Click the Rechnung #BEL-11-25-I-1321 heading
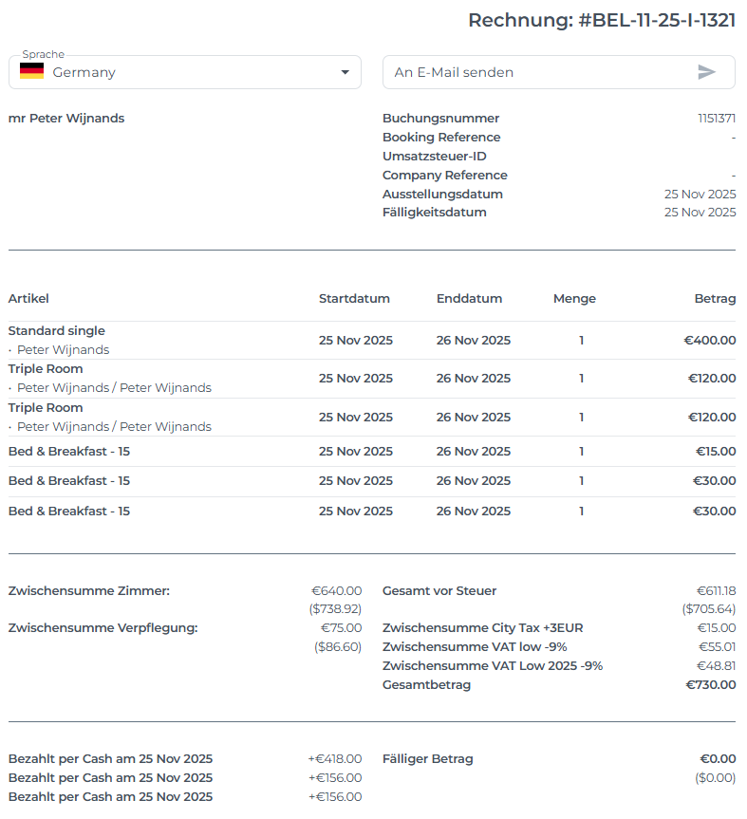This screenshot has width=747, height=819. point(602,21)
